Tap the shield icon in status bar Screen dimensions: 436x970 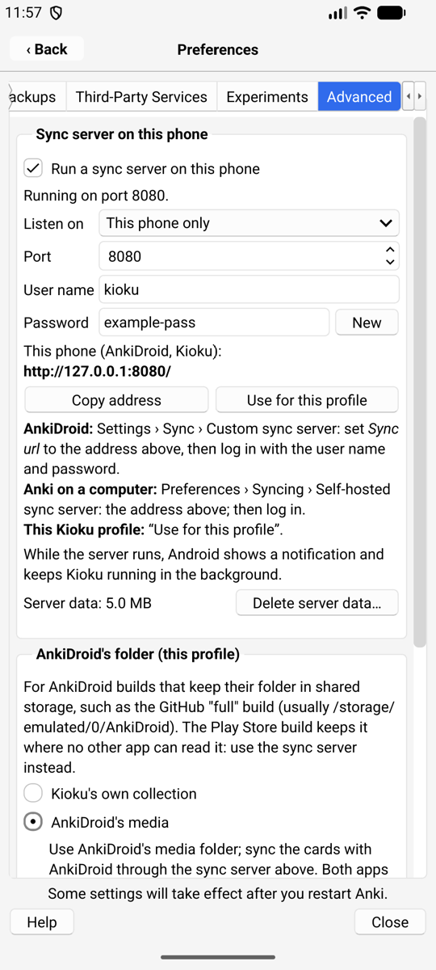[56, 13]
